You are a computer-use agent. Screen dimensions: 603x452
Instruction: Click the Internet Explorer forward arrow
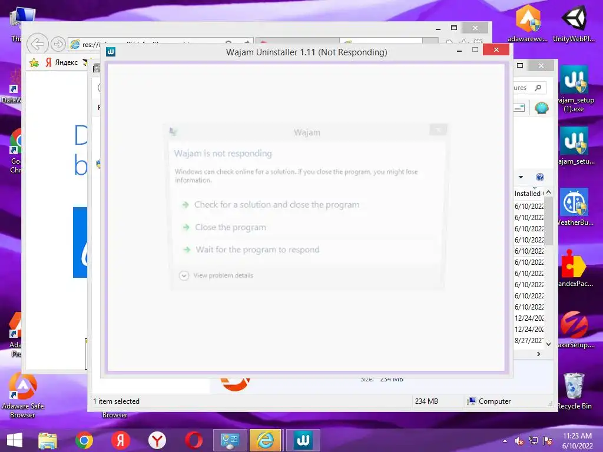[58, 44]
